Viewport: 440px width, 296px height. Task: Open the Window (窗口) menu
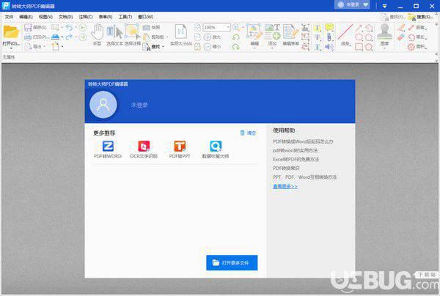coord(146,17)
